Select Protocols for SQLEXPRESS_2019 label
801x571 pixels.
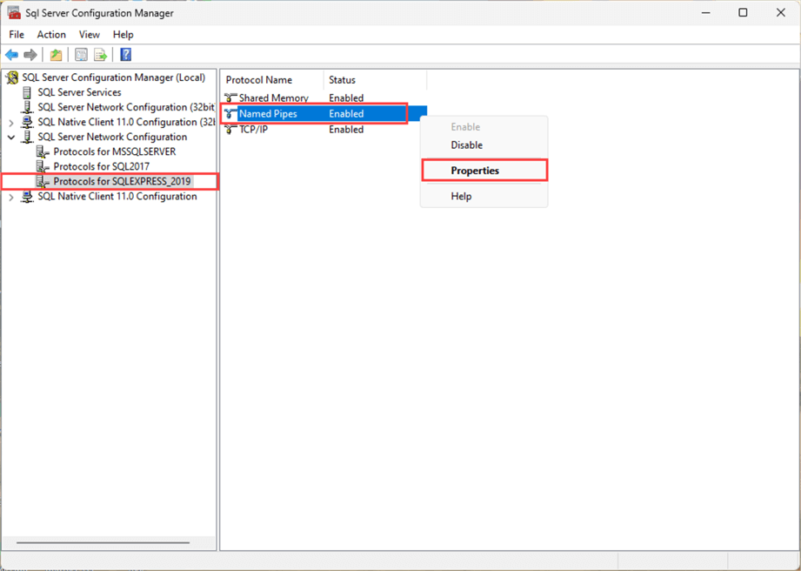(x=122, y=181)
